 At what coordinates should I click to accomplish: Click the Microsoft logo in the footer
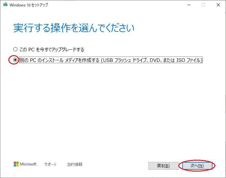[25, 164]
